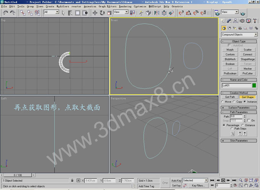Select the Move transform tool
260x190 pixels.
(x=95, y=13)
